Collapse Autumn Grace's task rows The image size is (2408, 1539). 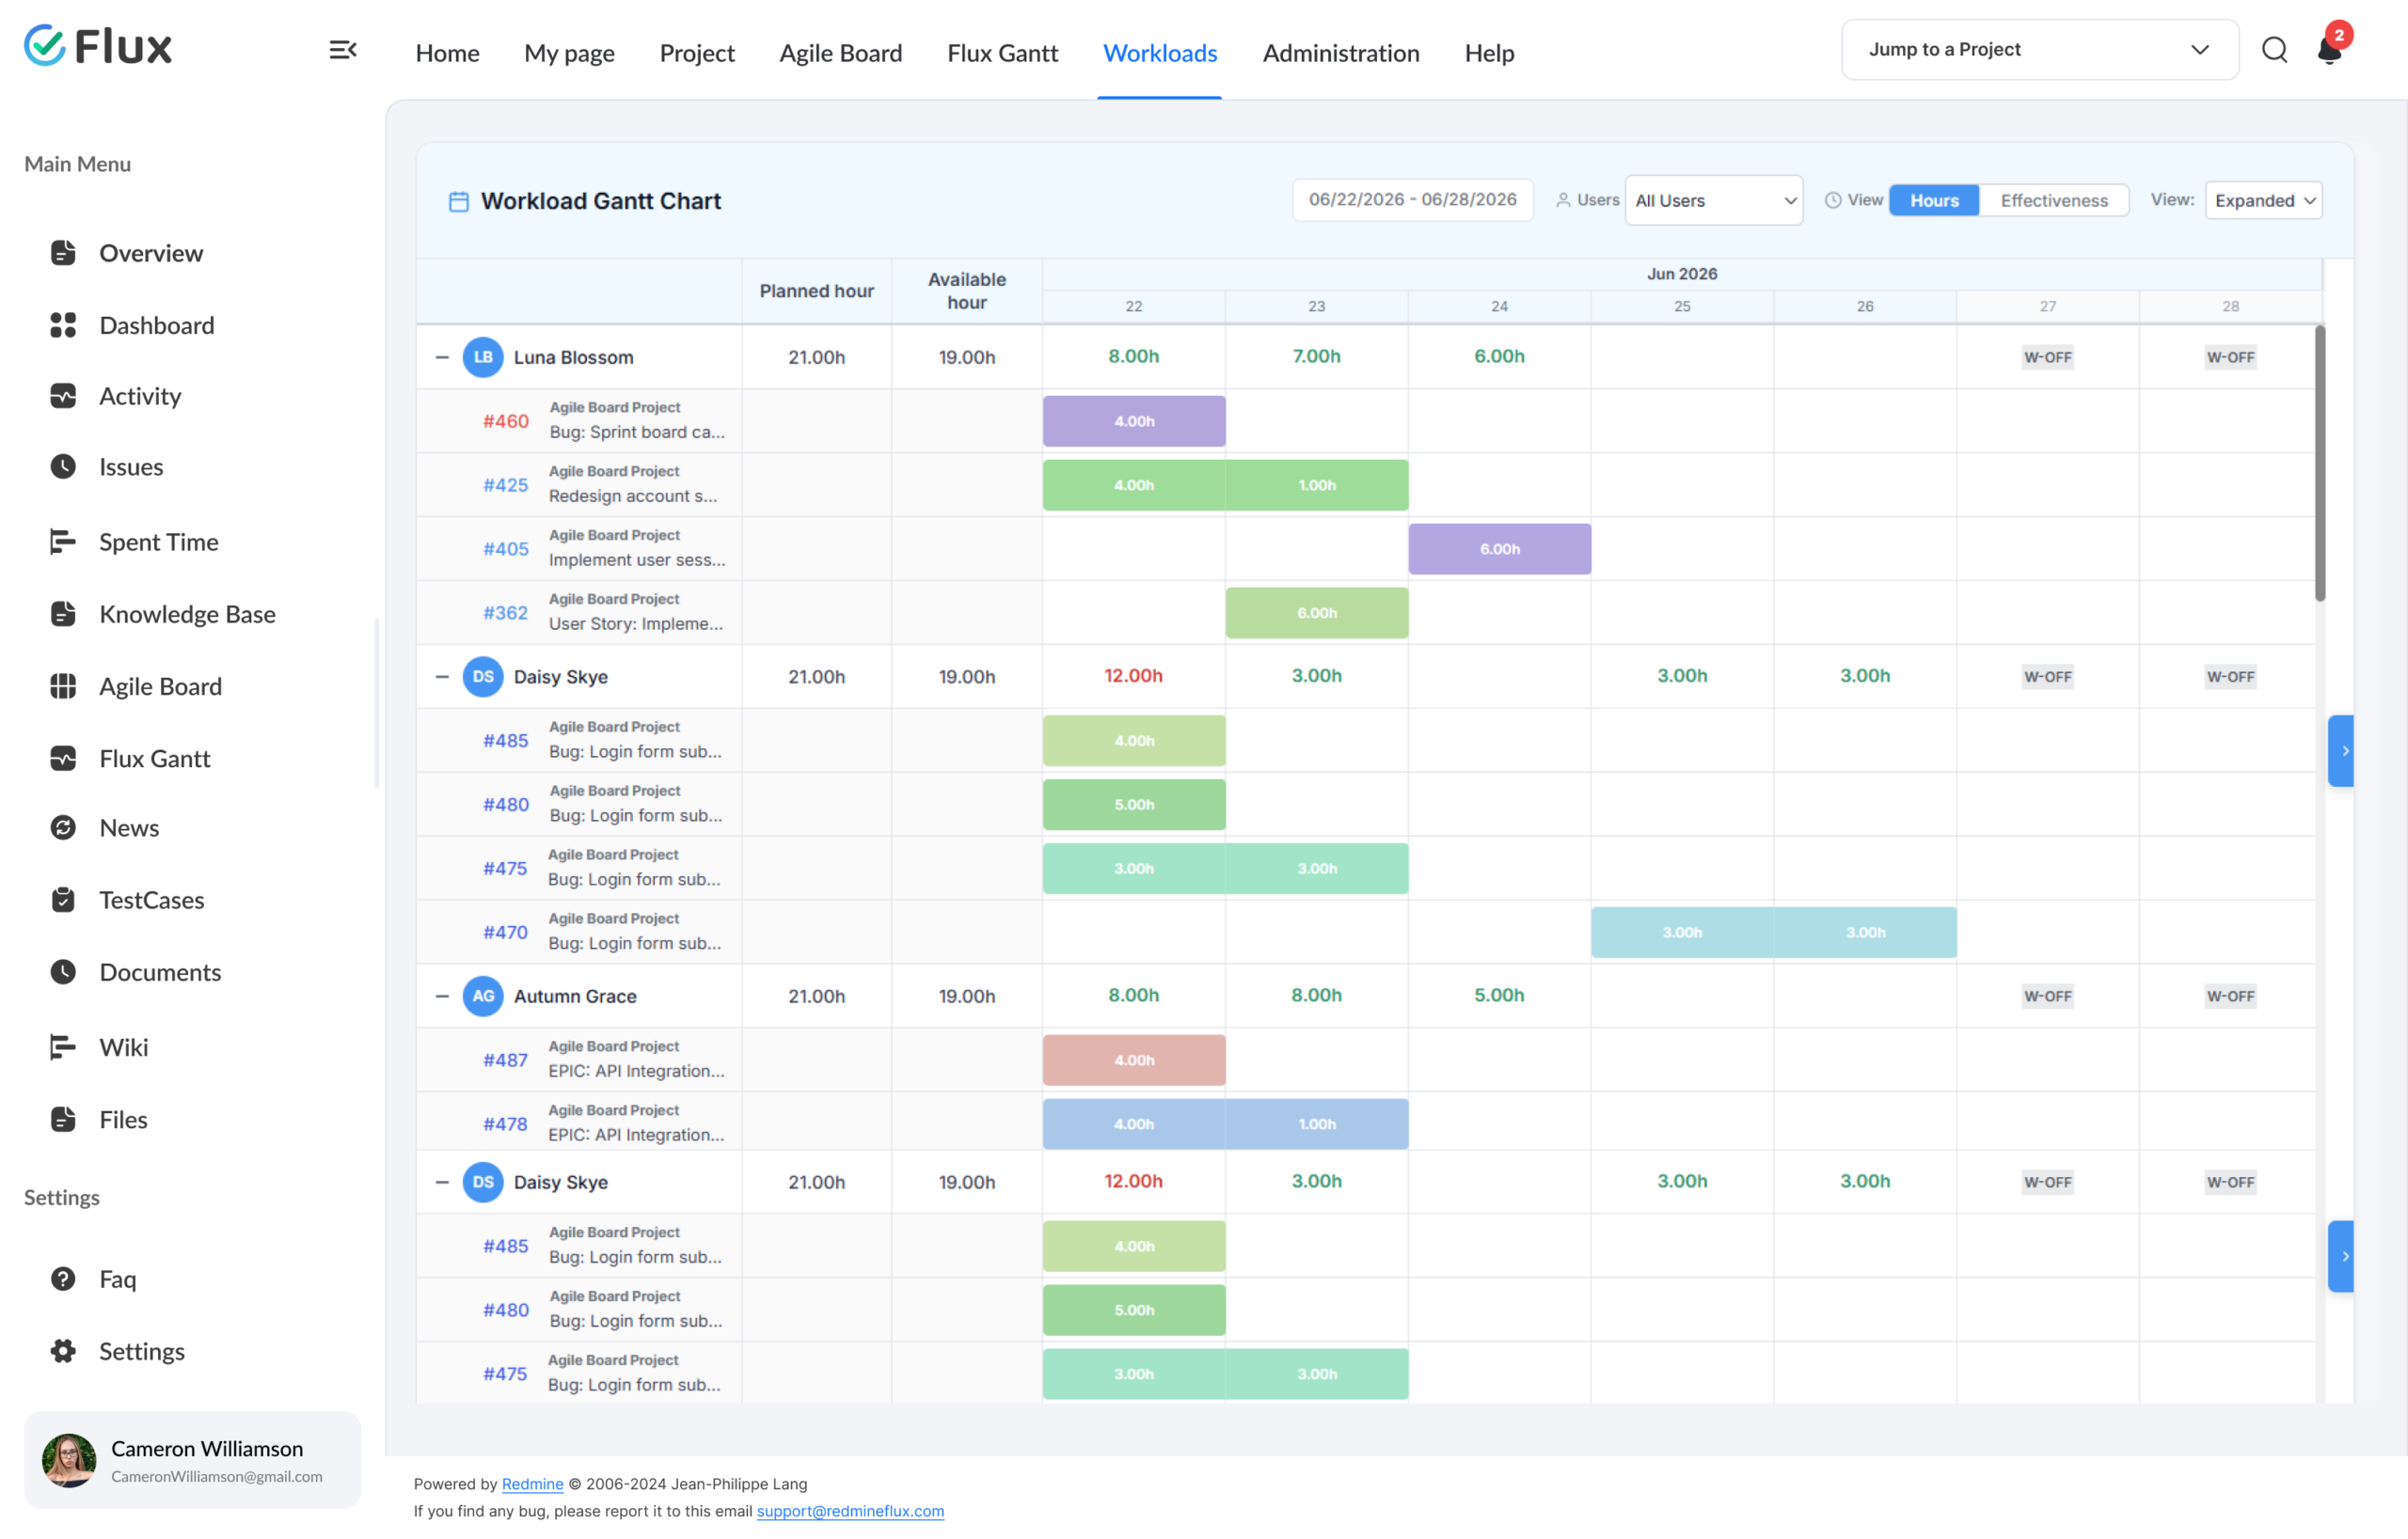coord(442,996)
